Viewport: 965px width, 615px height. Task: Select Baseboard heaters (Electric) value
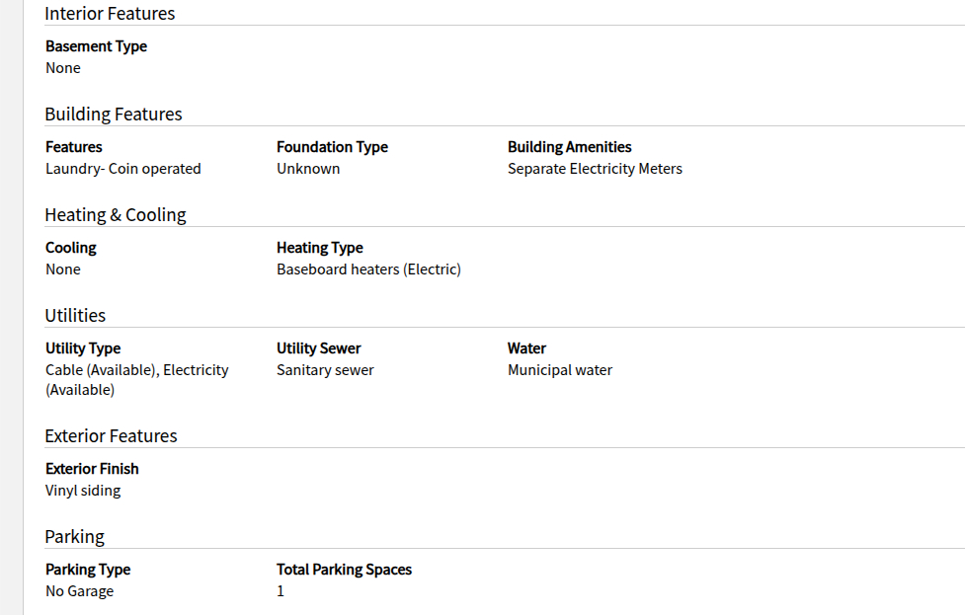(368, 269)
